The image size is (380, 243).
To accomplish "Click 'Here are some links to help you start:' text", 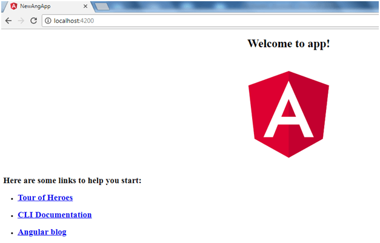I will click(72, 181).
